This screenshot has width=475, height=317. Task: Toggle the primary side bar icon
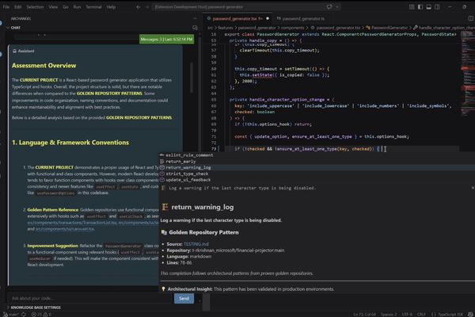pyautogui.click(x=420, y=6)
